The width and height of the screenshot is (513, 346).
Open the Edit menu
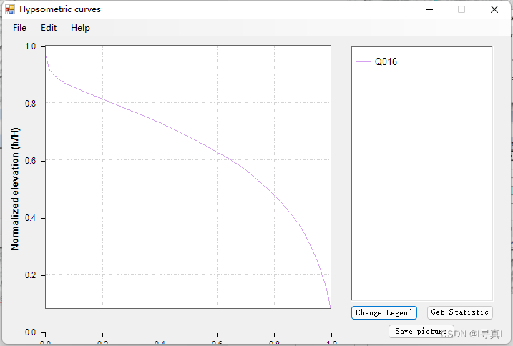click(x=49, y=28)
